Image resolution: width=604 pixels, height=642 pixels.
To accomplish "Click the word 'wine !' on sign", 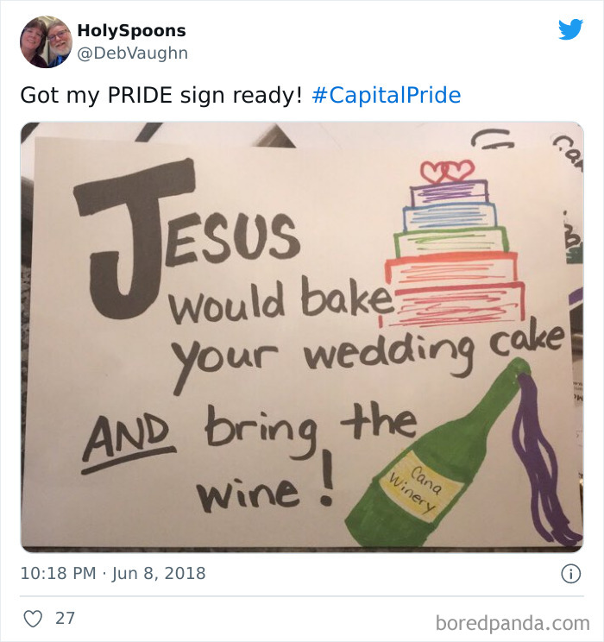I will (x=266, y=483).
